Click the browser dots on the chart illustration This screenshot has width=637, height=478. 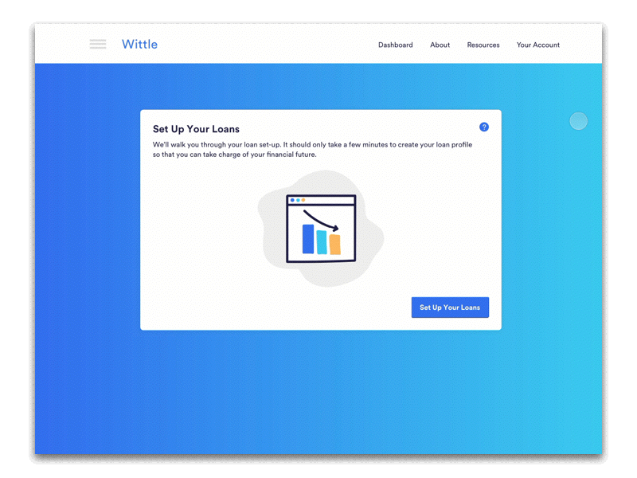click(299, 200)
